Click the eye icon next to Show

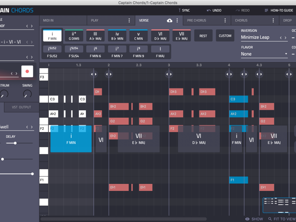tap(247, 219)
